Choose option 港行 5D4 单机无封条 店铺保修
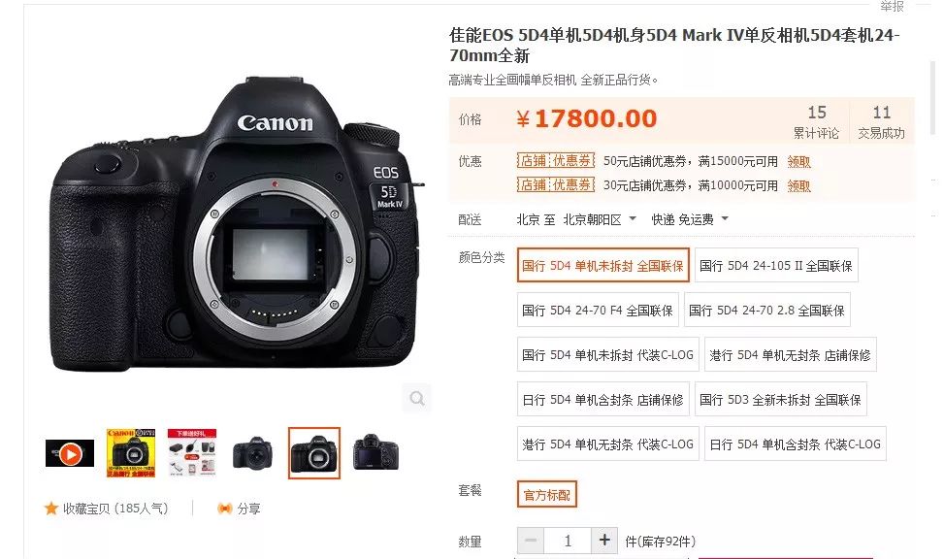Screen dimensions: 944x559 point(790,355)
